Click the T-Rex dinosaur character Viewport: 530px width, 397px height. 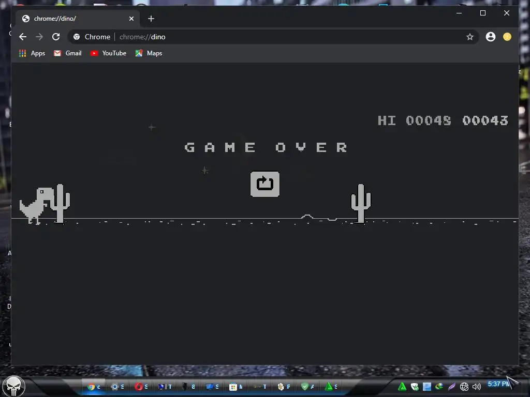(36, 206)
